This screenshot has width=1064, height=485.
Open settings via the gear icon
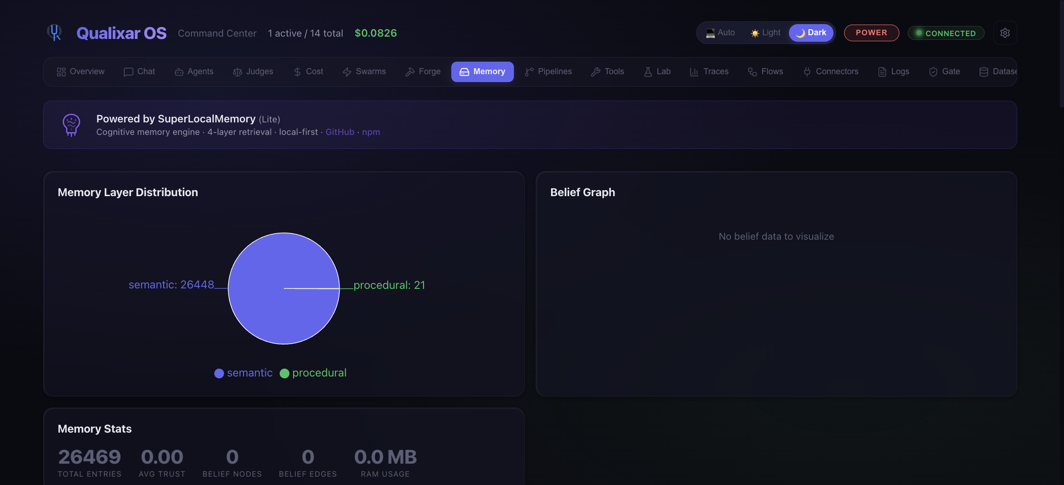tap(1005, 33)
